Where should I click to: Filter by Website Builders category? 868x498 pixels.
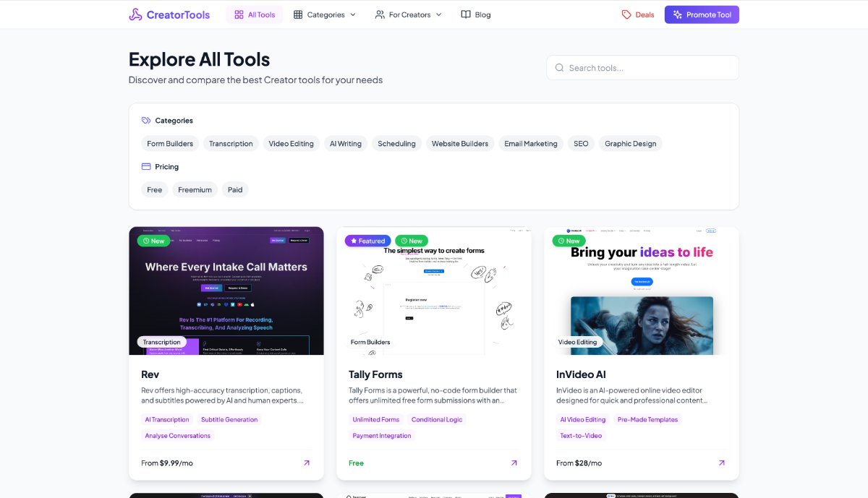click(460, 144)
